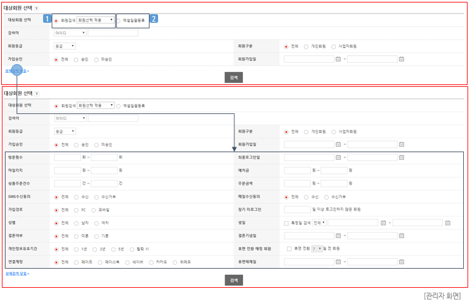Image resolution: width=470 pixels, height=305 pixels.
Task: Click 상세검색 닫힘 link to collapse
Action: [x=17, y=273]
